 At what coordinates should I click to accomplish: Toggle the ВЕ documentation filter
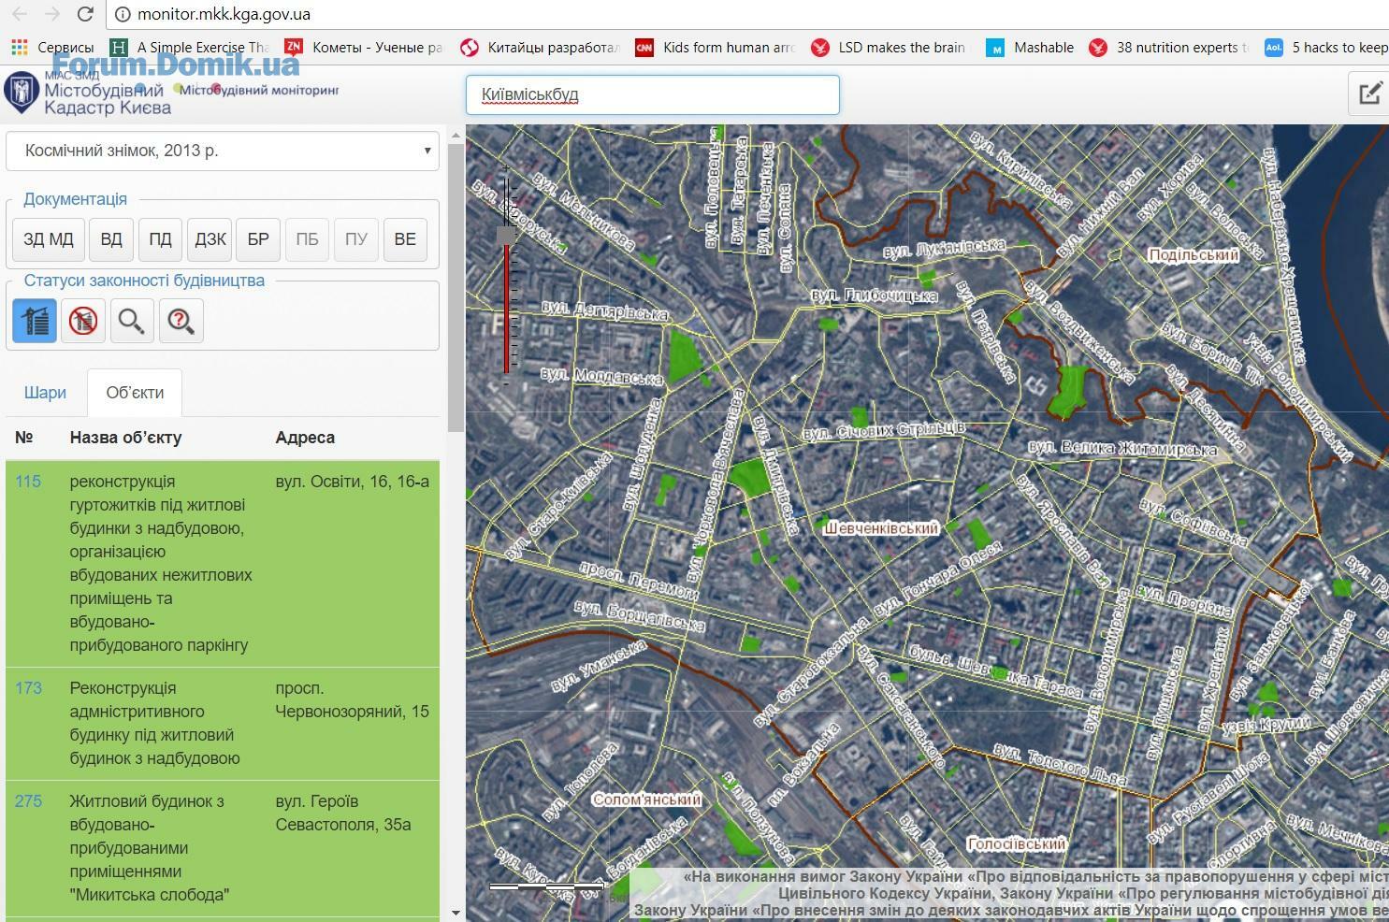(405, 239)
